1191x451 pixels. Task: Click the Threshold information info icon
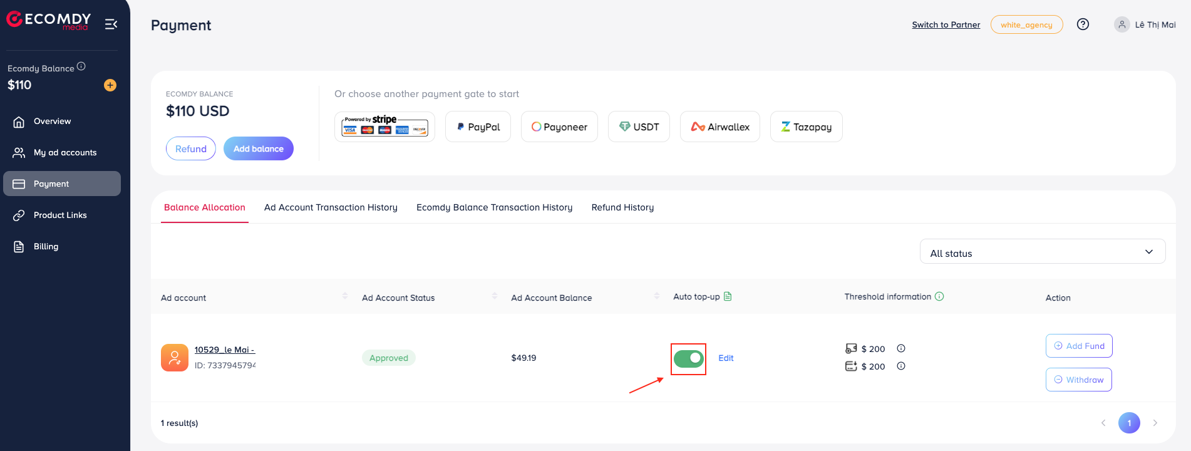point(939,296)
